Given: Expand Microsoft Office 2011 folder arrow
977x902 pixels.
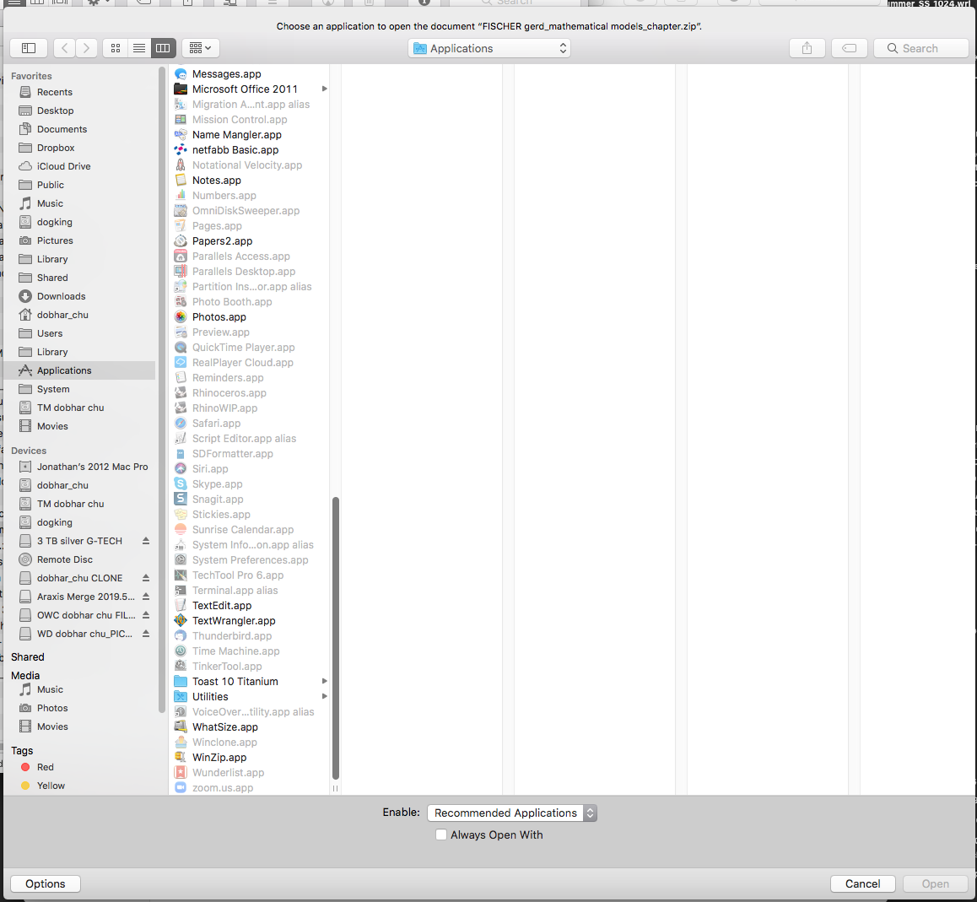Looking at the screenshot, I should point(324,89).
